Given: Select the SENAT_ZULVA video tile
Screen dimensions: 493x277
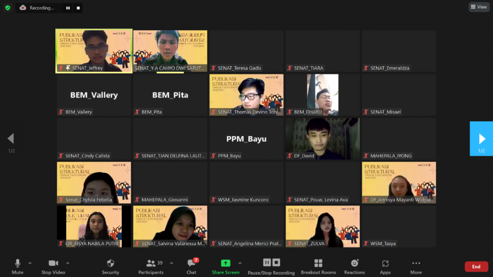Looking at the screenshot, I should pos(323,227).
